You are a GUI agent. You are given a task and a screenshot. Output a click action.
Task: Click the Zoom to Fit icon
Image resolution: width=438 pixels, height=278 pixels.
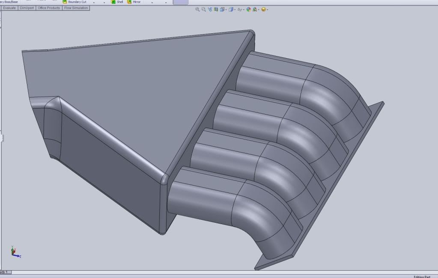pyautogui.click(x=197, y=9)
